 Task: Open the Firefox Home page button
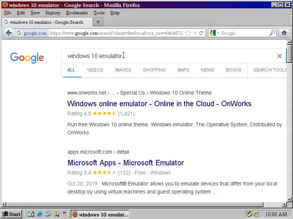(x=284, y=33)
